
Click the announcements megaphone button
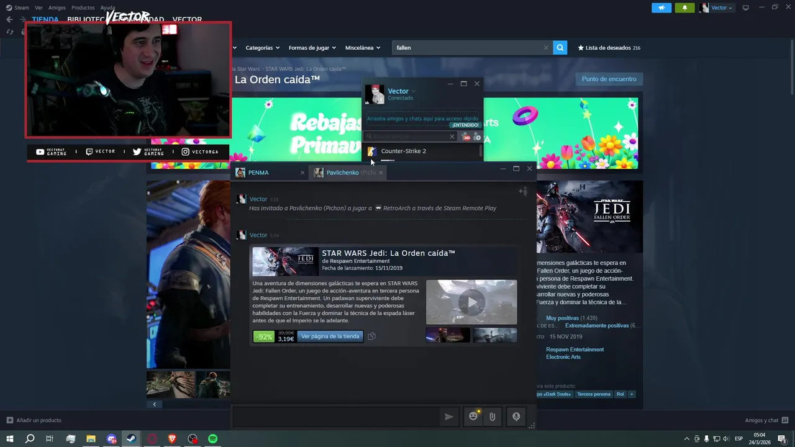click(x=661, y=8)
